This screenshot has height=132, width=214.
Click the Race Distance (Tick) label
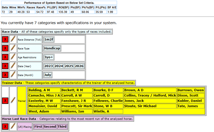30,40
